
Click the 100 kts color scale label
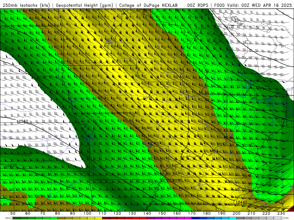tap(87, 213)
